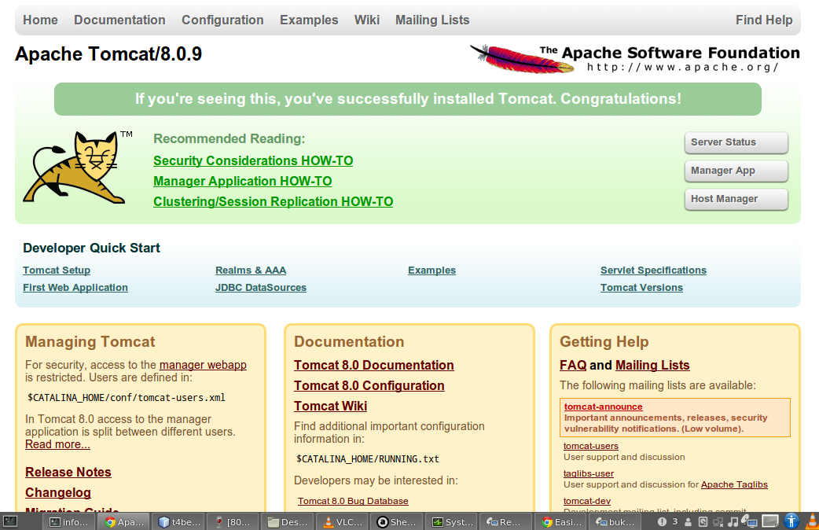The image size is (819, 530).
Task: Open the tomcat-dev mailing list link
Action: point(587,501)
